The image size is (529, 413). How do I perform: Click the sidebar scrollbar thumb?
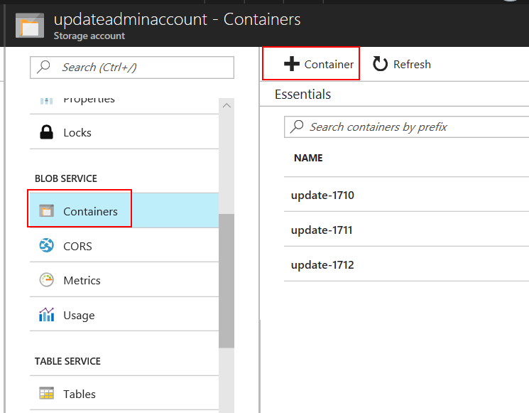(227, 281)
